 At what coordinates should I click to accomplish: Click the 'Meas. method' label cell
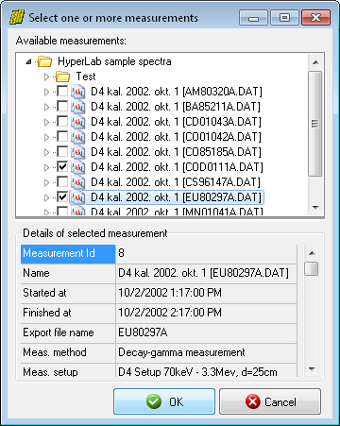click(x=68, y=353)
